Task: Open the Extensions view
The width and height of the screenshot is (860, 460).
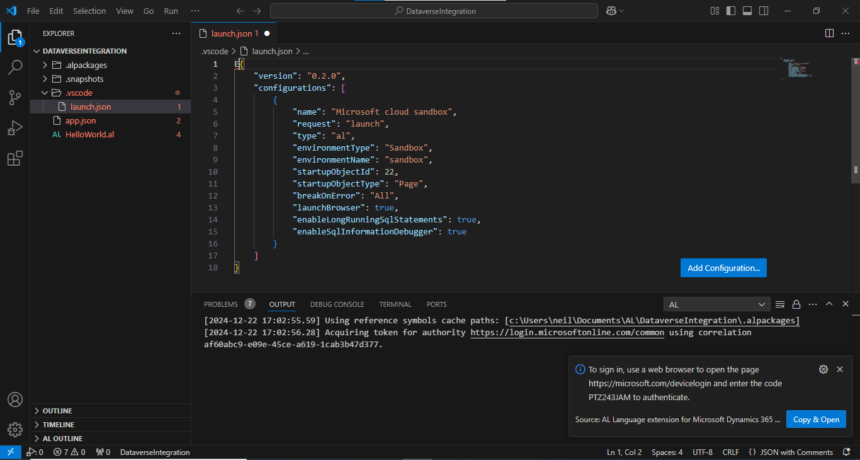Action: coord(15,158)
